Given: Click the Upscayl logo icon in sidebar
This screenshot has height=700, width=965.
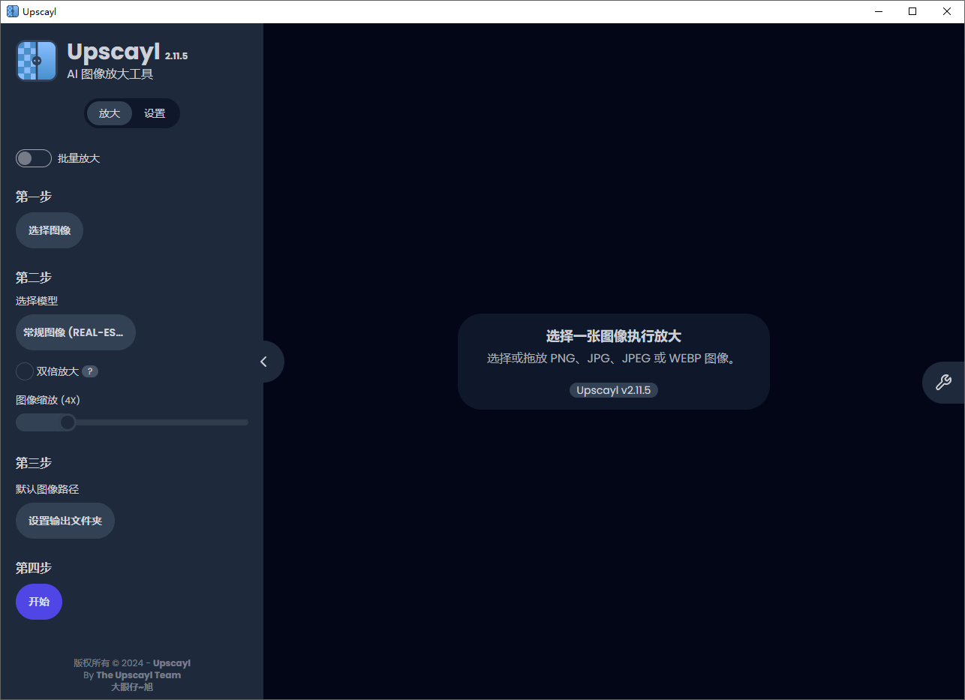Looking at the screenshot, I should tap(37, 61).
